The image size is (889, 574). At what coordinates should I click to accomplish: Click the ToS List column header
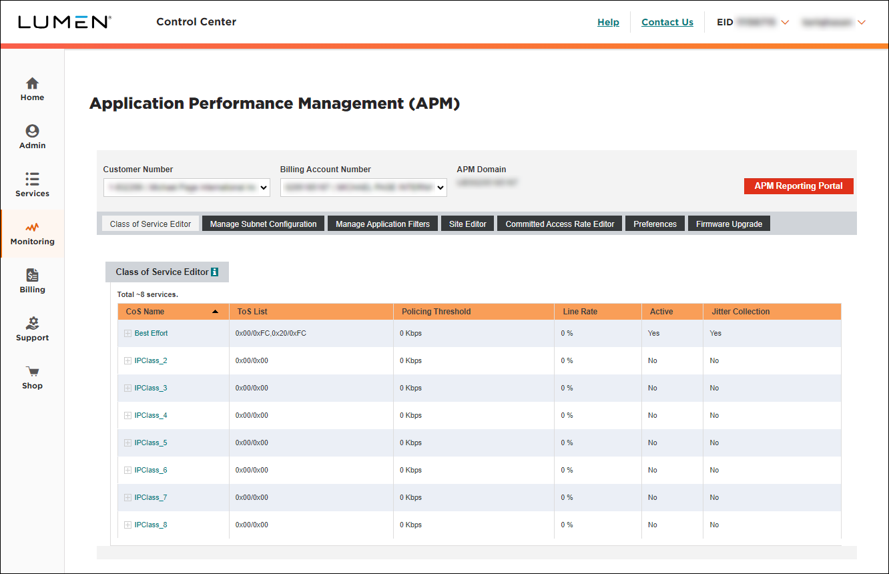[x=311, y=312]
